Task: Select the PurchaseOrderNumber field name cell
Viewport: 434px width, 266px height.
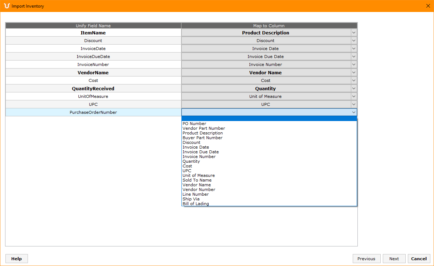Action: point(93,112)
